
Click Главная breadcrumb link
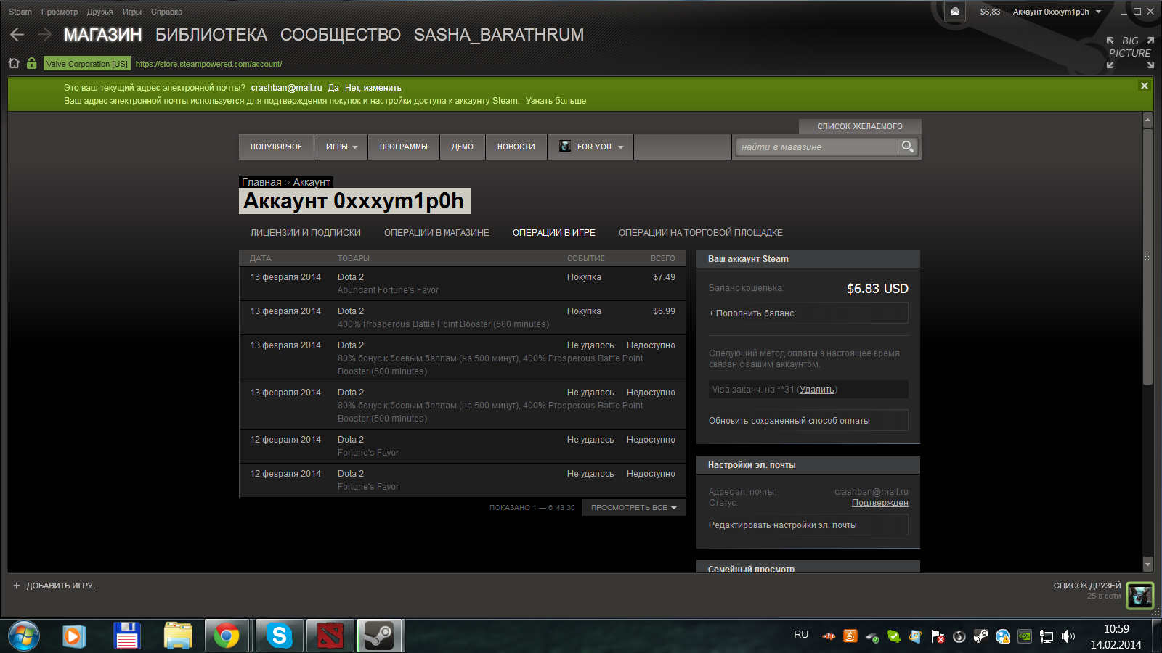point(261,182)
